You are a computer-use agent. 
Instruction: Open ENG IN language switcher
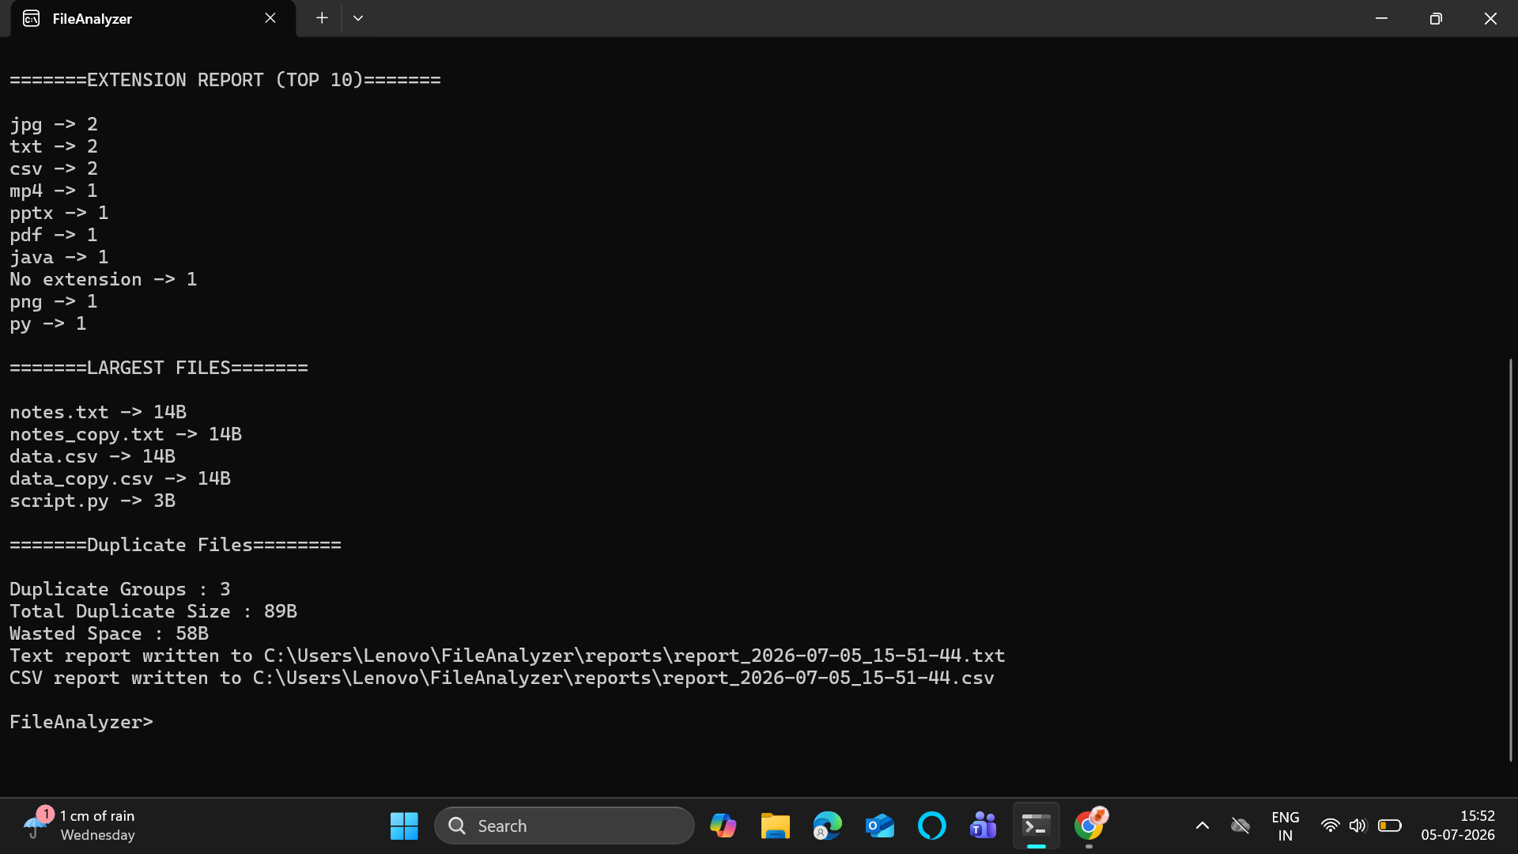(1286, 826)
